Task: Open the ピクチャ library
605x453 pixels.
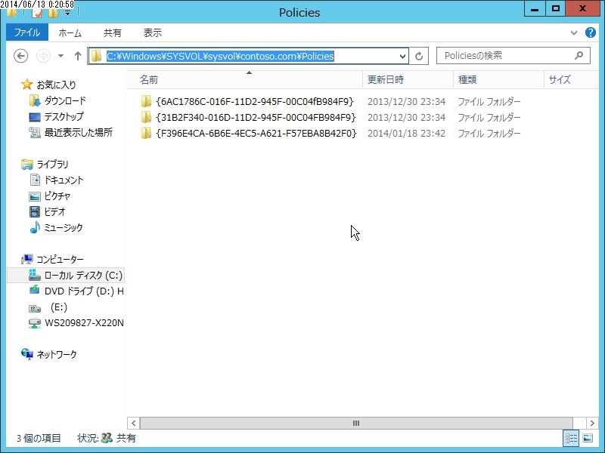Action: point(57,196)
